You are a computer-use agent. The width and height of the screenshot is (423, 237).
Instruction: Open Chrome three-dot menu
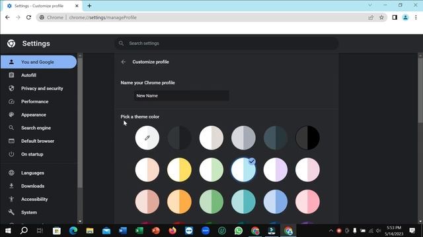[416, 18]
